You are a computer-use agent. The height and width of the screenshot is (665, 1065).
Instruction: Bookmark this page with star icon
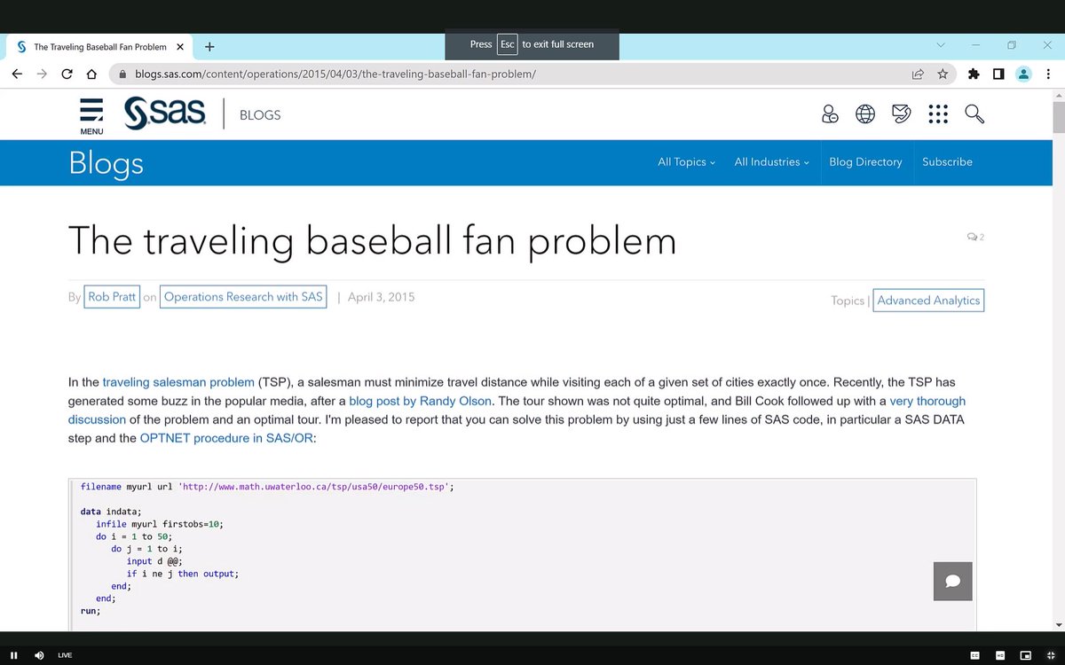pyautogui.click(x=943, y=74)
